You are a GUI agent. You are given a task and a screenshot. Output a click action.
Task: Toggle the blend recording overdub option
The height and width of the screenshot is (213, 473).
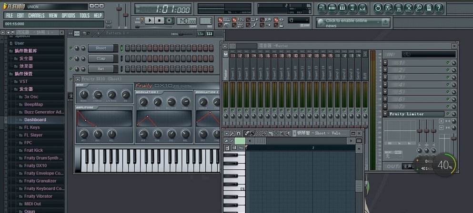tap(248, 20)
